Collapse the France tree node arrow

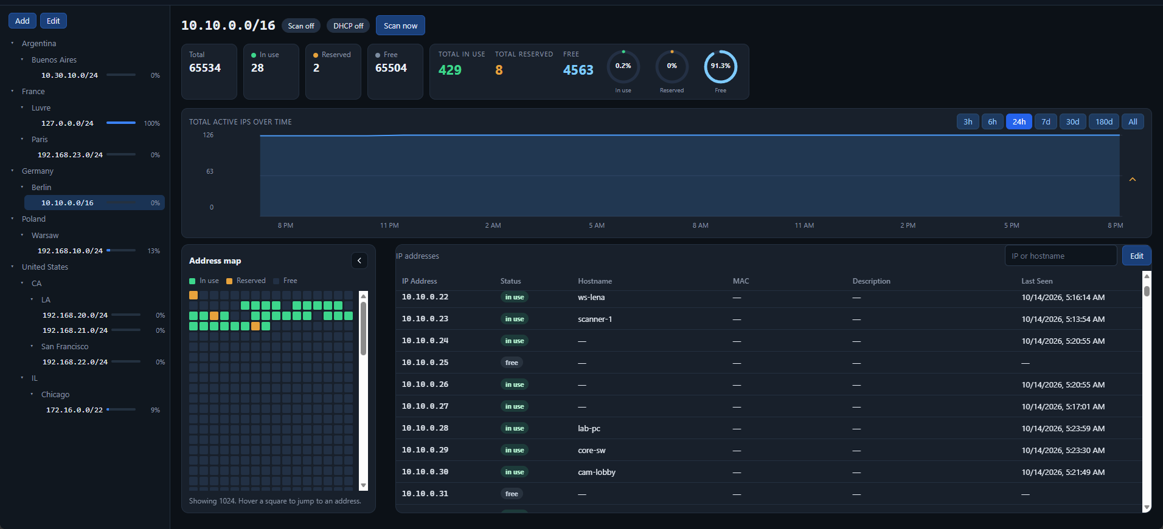tap(12, 91)
